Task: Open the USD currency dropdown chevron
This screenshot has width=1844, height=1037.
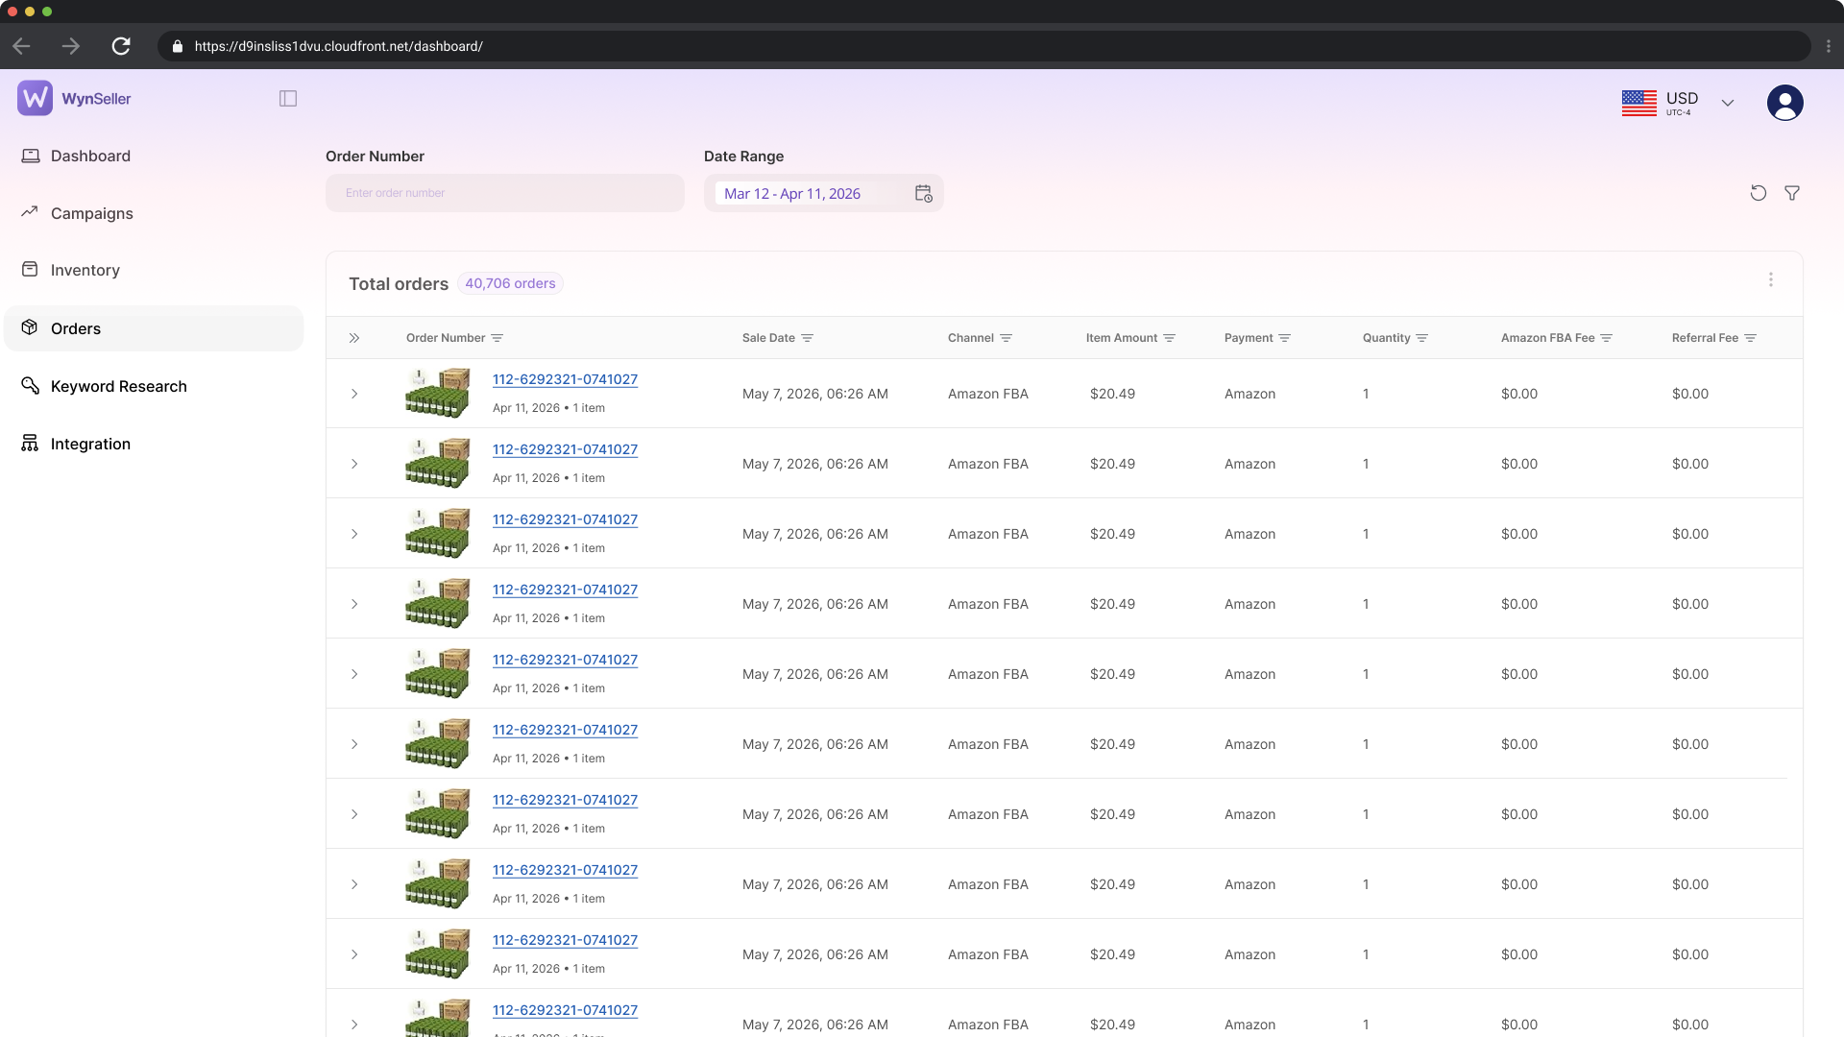Action: point(1727,103)
